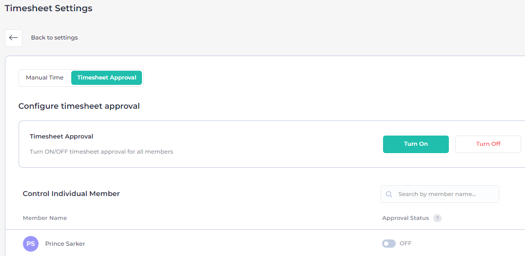Image resolution: width=525 pixels, height=256 pixels.
Task: Select the Prince Sarker member name
Action: click(65, 244)
